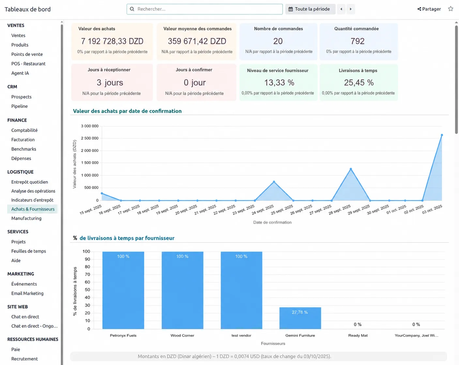Click the Livraisons à temps card
The height and width of the screenshot is (365, 459).
[359, 82]
